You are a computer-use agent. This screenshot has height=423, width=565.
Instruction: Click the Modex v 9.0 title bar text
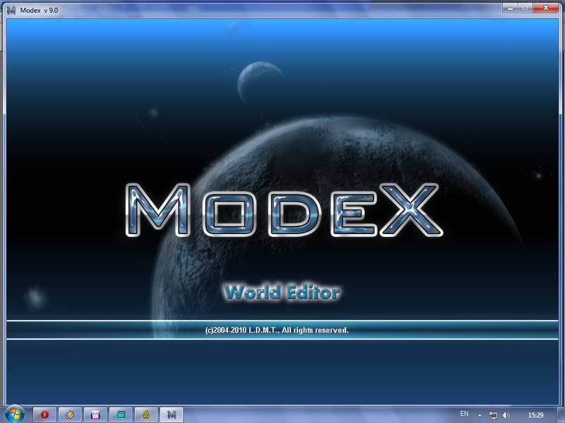(42, 10)
